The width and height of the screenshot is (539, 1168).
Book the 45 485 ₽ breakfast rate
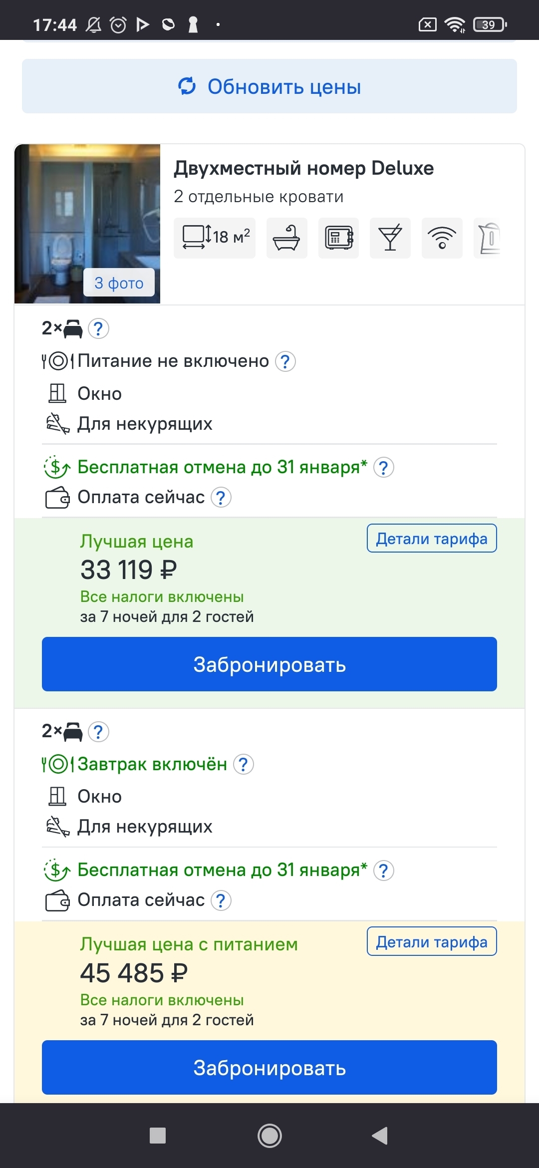pyautogui.click(x=269, y=1067)
